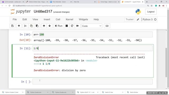Open Python-QUIZ download options chevron

[x=98, y=92]
